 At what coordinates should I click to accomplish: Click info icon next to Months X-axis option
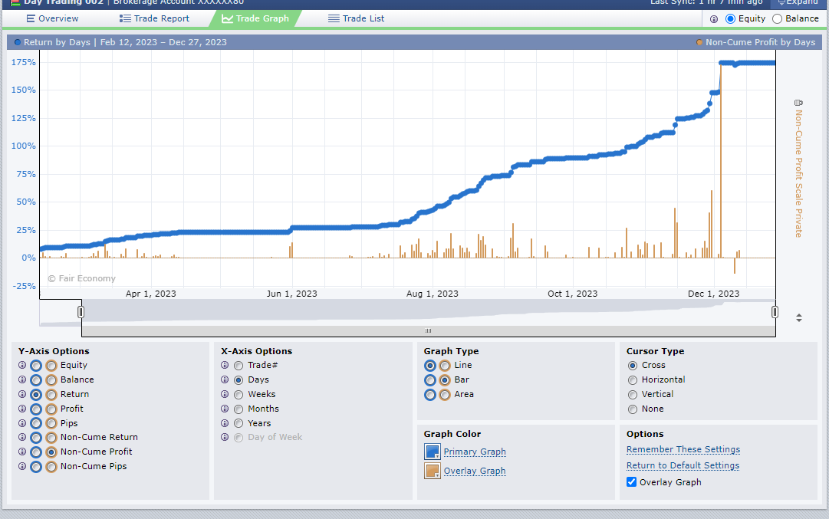click(225, 409)
